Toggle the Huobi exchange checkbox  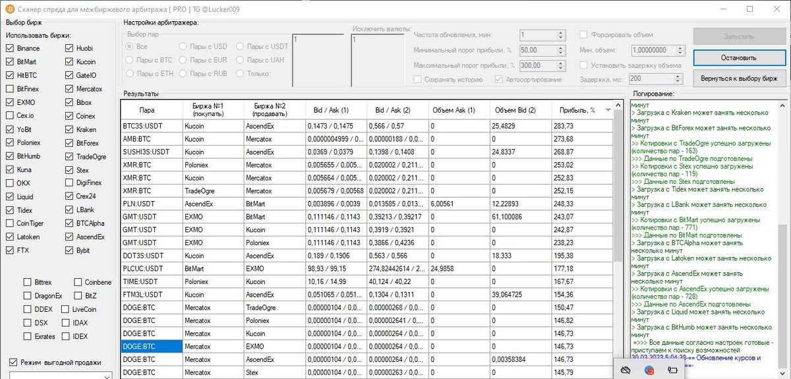click(69, 49)
